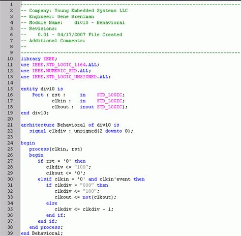Click the end Behavioral; line
The height and width of the screenshot is (236, 241).
[x=42, y=233]
